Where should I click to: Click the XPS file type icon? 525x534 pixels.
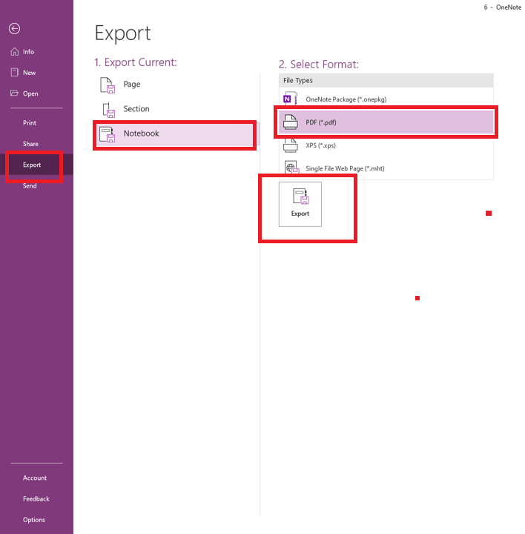coord(291,145)
